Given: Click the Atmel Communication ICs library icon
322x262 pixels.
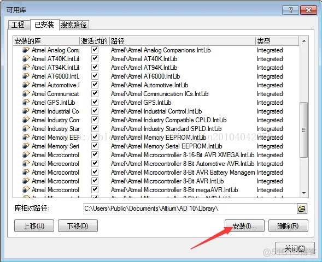Looking at the screenshot, I should pos(26,94).
